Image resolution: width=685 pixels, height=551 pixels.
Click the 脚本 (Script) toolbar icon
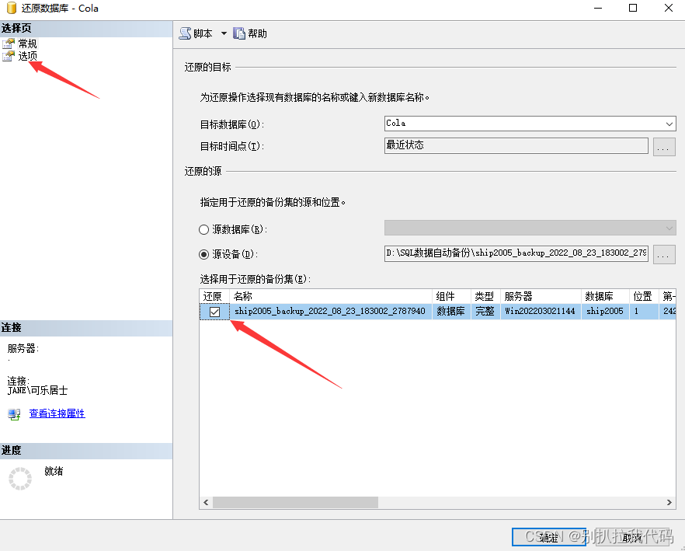[x=184, y=33]
